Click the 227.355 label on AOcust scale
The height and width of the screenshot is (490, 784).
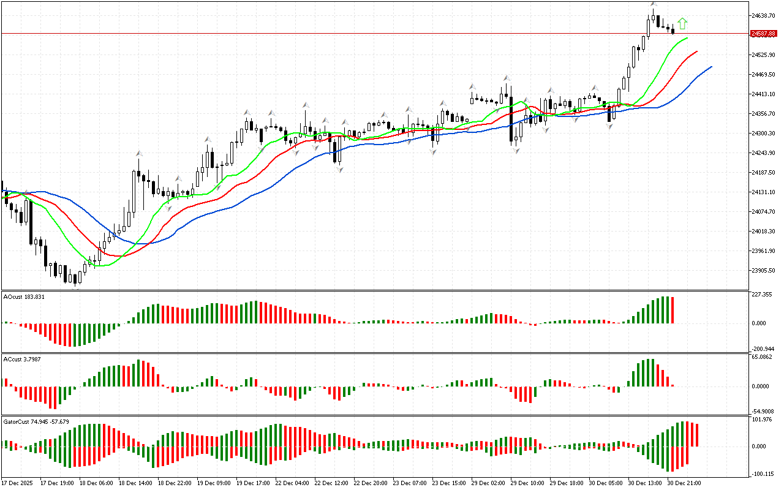pos(761,295)
